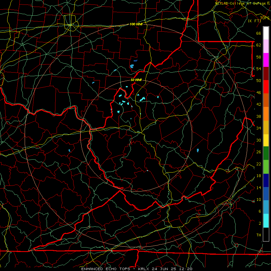
Task: Select the magenta legend color block
Action: pyautogui.click(x=266, y=60)
